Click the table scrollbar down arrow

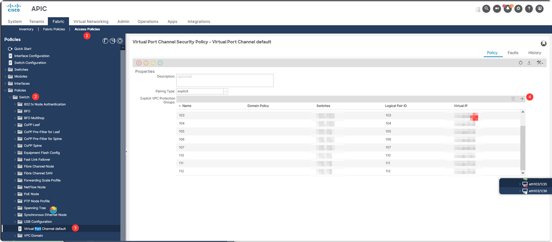coord(523,173)
